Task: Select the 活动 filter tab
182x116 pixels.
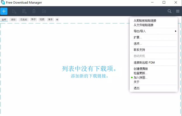Action: point(13,20)
